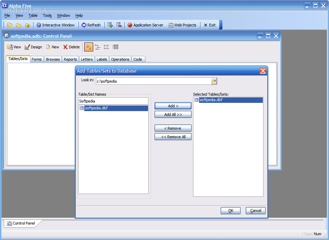Image resolution: width=329 pixels, height=240 pixels.
Task: Switch to the Forms tab
Action: pyautogui.click(x=37, y=59)
